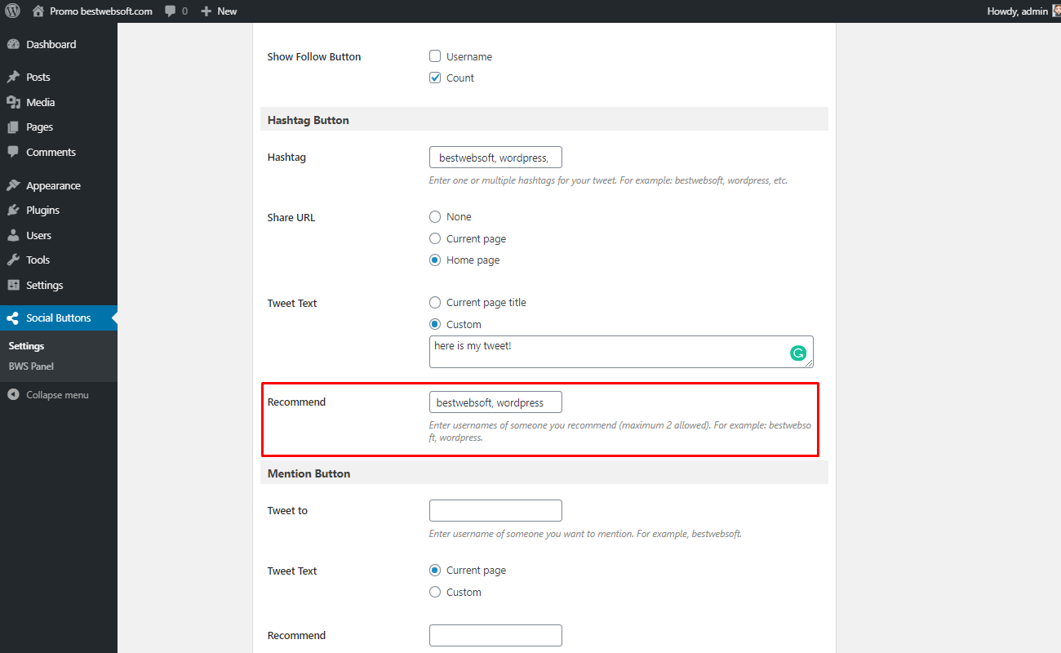This screenshot has height=653, width=1061.
Task: Click the admin avatar in top bar
Action: click(1056, 11)
